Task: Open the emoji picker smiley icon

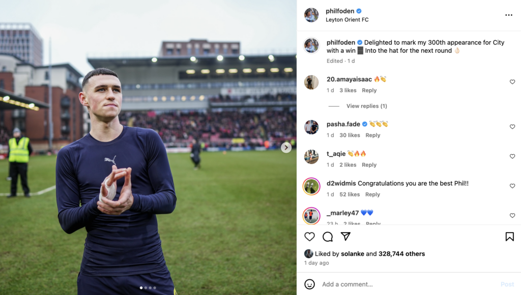Action: (x=309, y=284)
